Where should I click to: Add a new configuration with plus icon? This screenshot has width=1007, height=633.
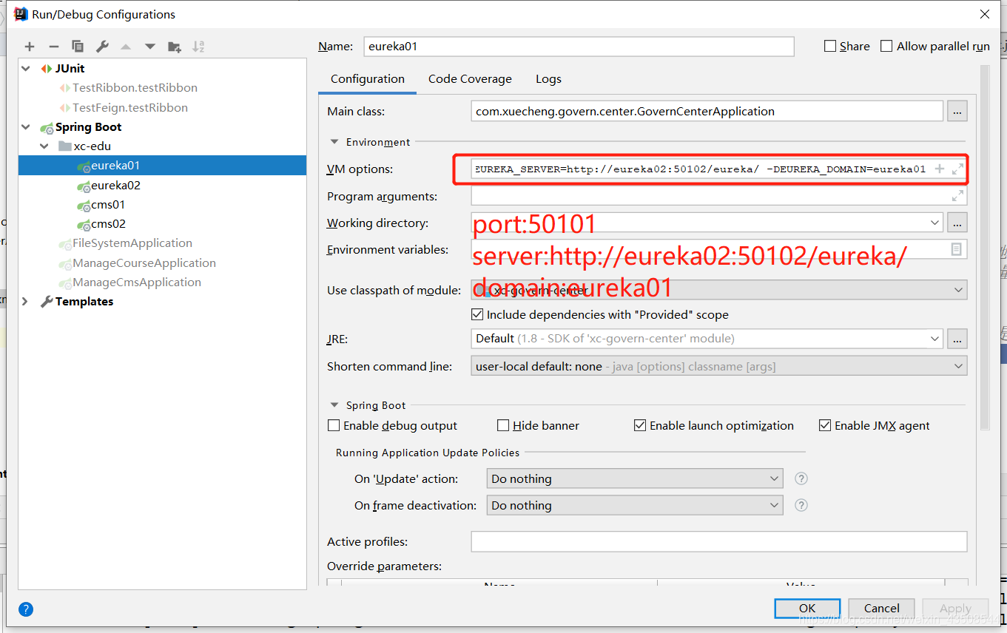pyautogui.click(x=30, y=47)
